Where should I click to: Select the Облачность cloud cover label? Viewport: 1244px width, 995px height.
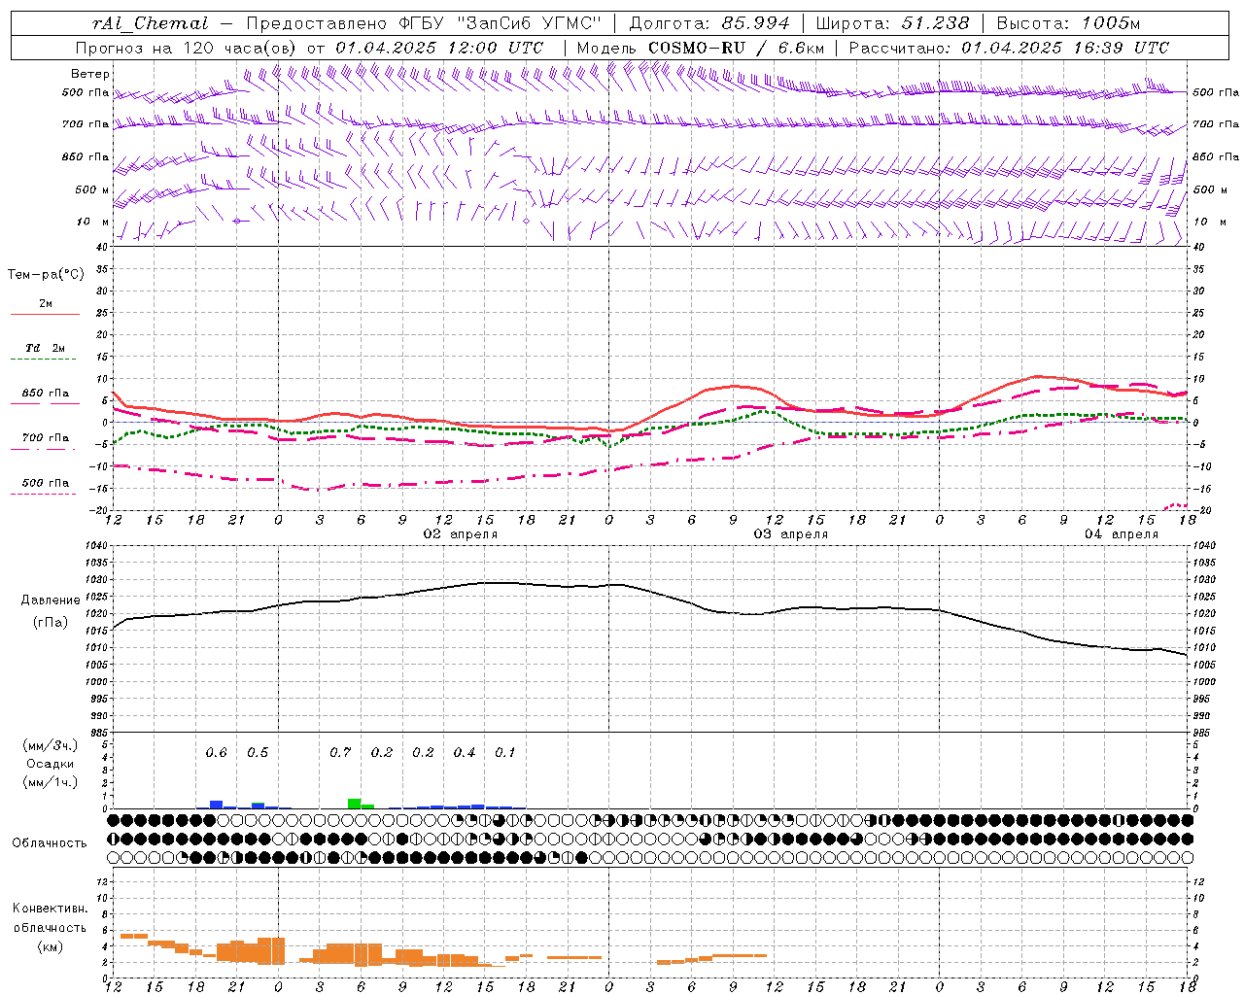pyautogui.click(x=50, y=843)
